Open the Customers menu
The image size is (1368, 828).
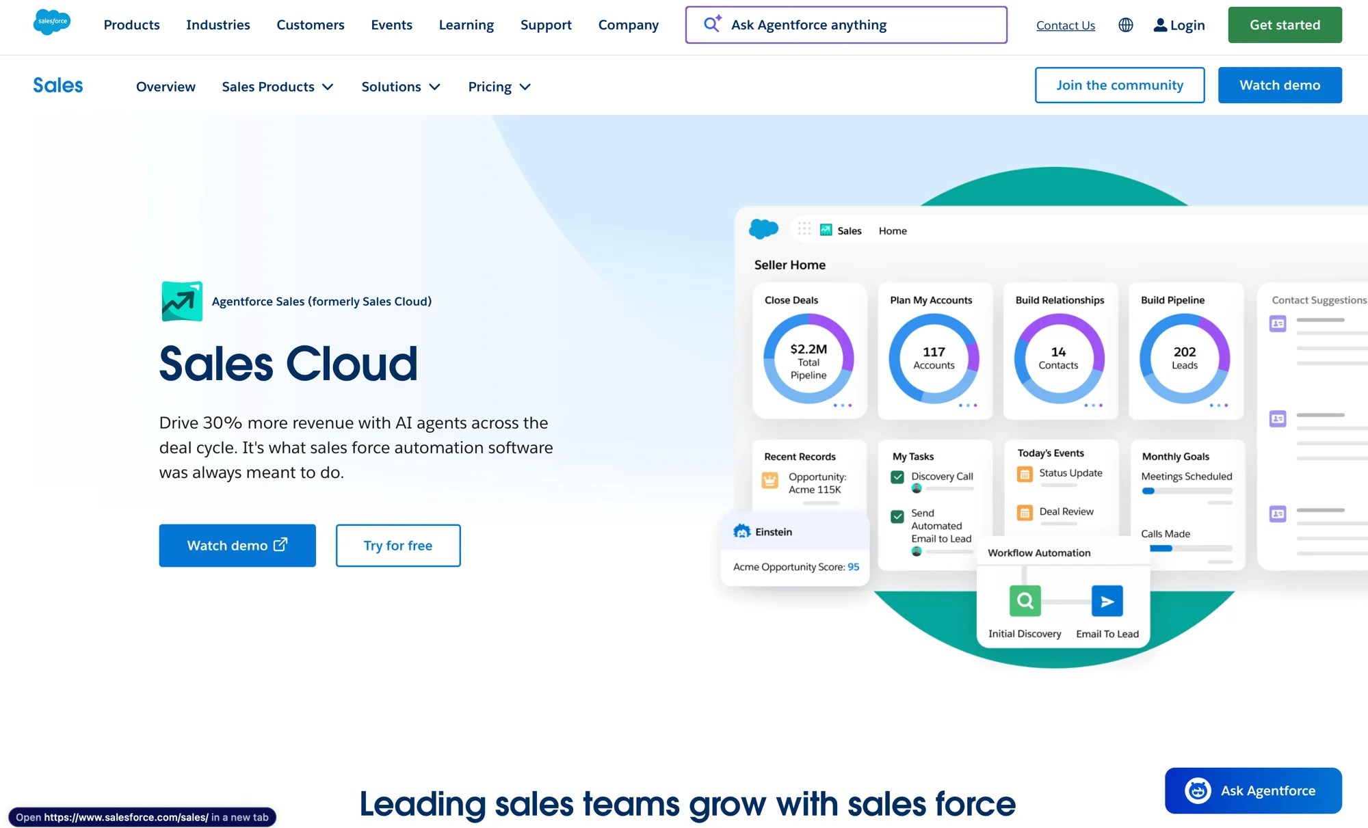(311, 25)
